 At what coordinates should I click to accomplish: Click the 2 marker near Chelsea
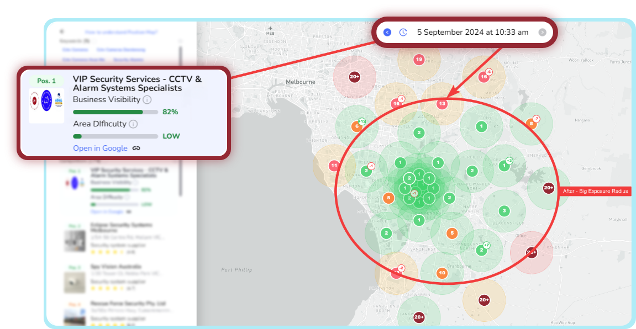click(x=386, y=232)
